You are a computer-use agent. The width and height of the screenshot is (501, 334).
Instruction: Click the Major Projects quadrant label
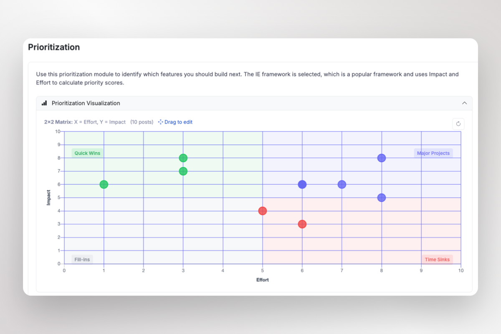[433, 153]
